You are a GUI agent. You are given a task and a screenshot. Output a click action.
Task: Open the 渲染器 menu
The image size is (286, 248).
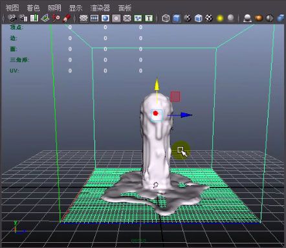coord(100,8)
